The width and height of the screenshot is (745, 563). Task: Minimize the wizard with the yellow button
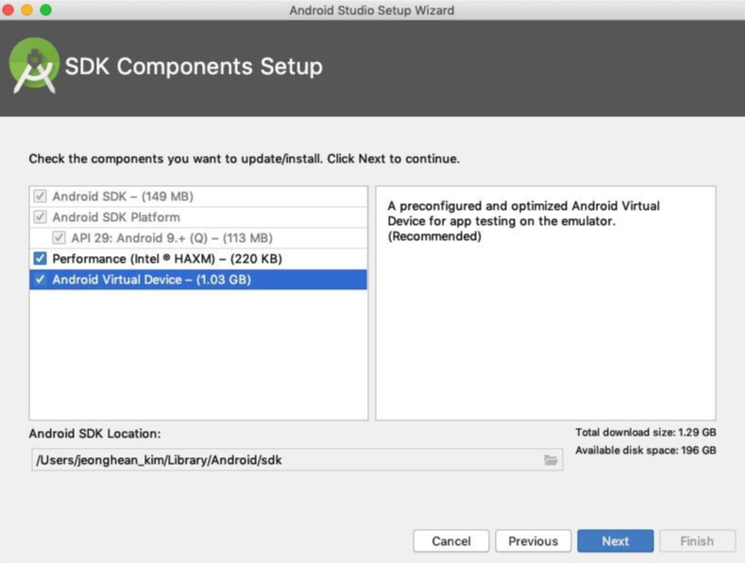(x=27, y=9)
